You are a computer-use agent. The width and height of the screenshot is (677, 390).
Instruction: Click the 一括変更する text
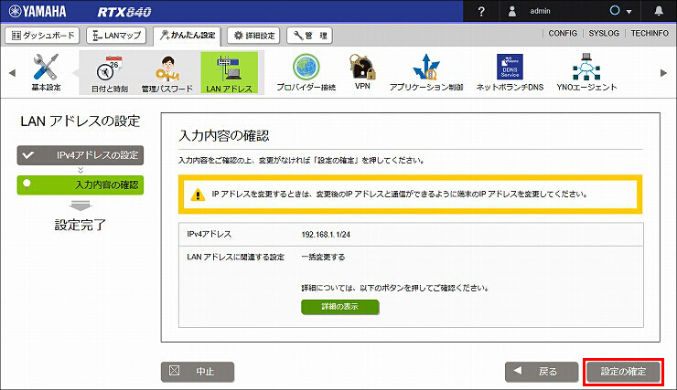323,258
